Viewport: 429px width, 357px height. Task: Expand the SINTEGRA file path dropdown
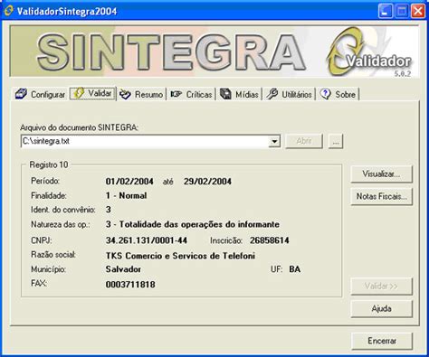(x=274, y=141)
